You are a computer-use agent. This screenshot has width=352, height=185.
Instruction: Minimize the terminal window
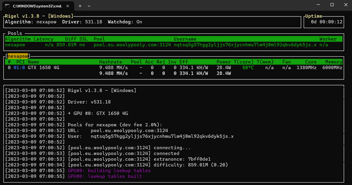coord(318,5)
